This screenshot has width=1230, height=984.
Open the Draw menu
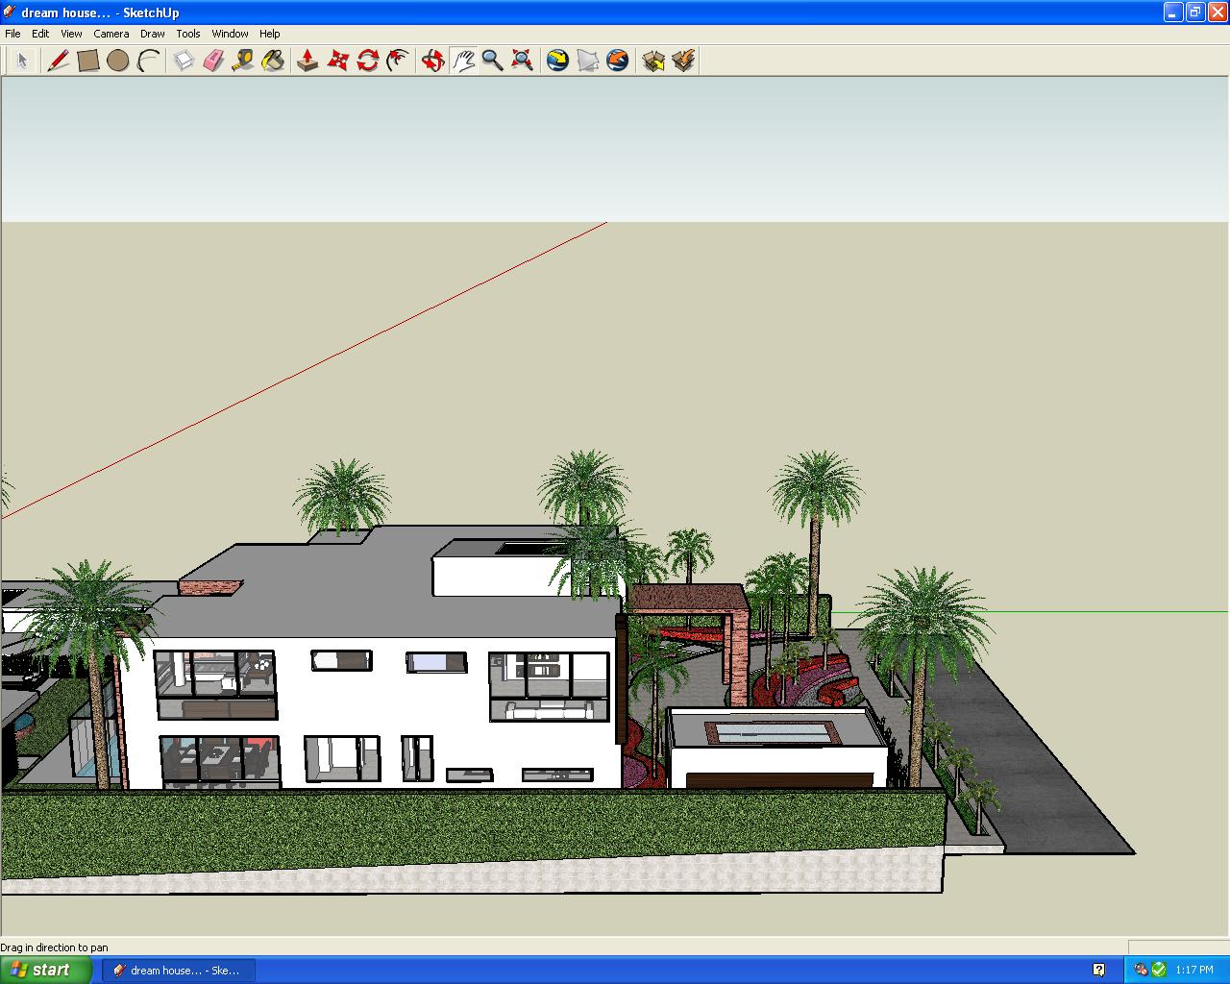tap(152, 33)
